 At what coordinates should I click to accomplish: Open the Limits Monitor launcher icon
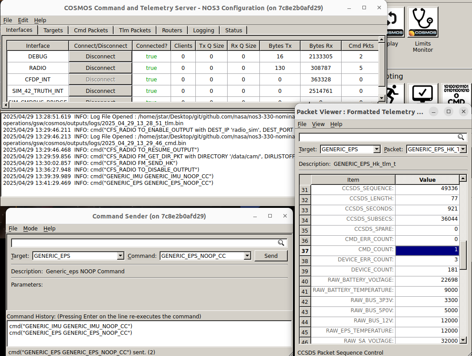point(423,22)
